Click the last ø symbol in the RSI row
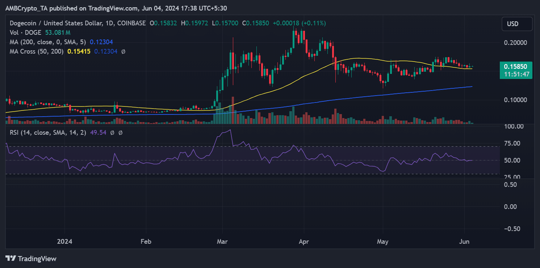Image resolution: width=540 pixels, height=268 pixels. [x=120, y=133]
